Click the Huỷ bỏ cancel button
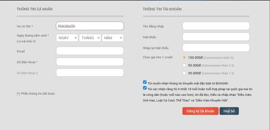270x130 pixels. pyautogui.click(x=229, y=111)
